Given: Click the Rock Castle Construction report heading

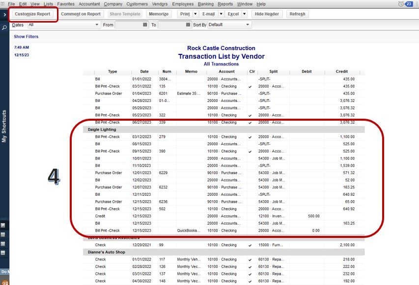Looking at the screenshot, I should click(x=221, y=48).
